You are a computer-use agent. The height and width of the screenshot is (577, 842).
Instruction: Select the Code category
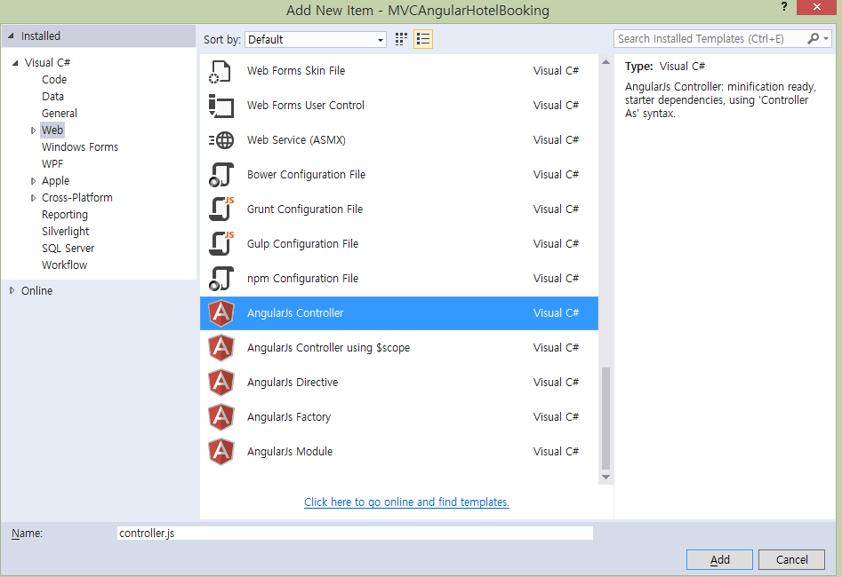tap(54, 79)
